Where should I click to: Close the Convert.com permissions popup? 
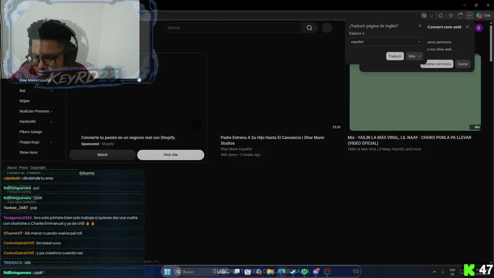point(467,27)
